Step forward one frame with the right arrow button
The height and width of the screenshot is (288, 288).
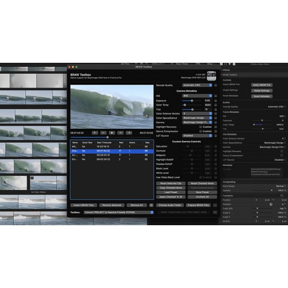[x=120, y=132]
